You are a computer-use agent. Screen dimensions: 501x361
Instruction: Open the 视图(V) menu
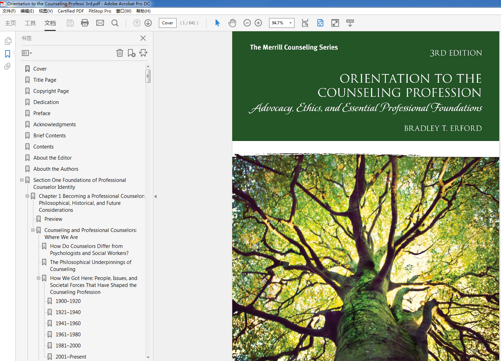tap(46, 11)
